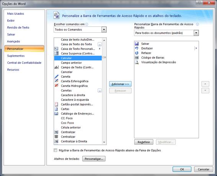Confirm with the OK button

182,169
